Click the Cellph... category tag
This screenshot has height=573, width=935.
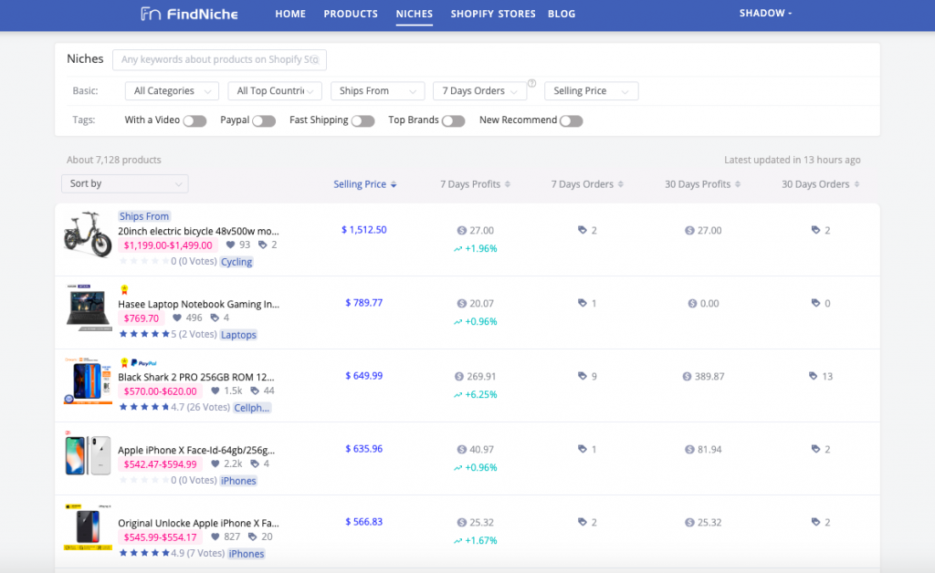252,408
